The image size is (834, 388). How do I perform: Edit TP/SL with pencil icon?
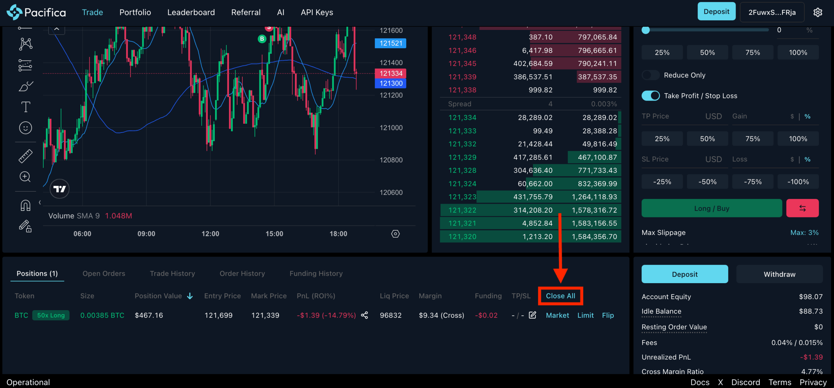[532, 315]
